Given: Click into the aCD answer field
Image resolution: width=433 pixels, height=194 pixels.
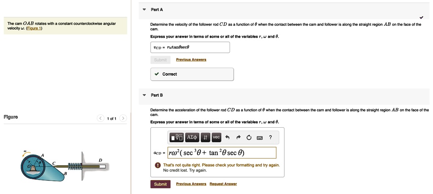Looking at the screenshot, I should (x=222, y=153).
